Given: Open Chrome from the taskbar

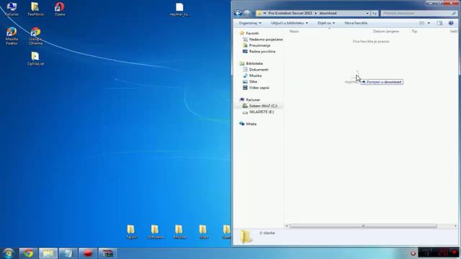Looking at the screenshot, I should point(29,253).
